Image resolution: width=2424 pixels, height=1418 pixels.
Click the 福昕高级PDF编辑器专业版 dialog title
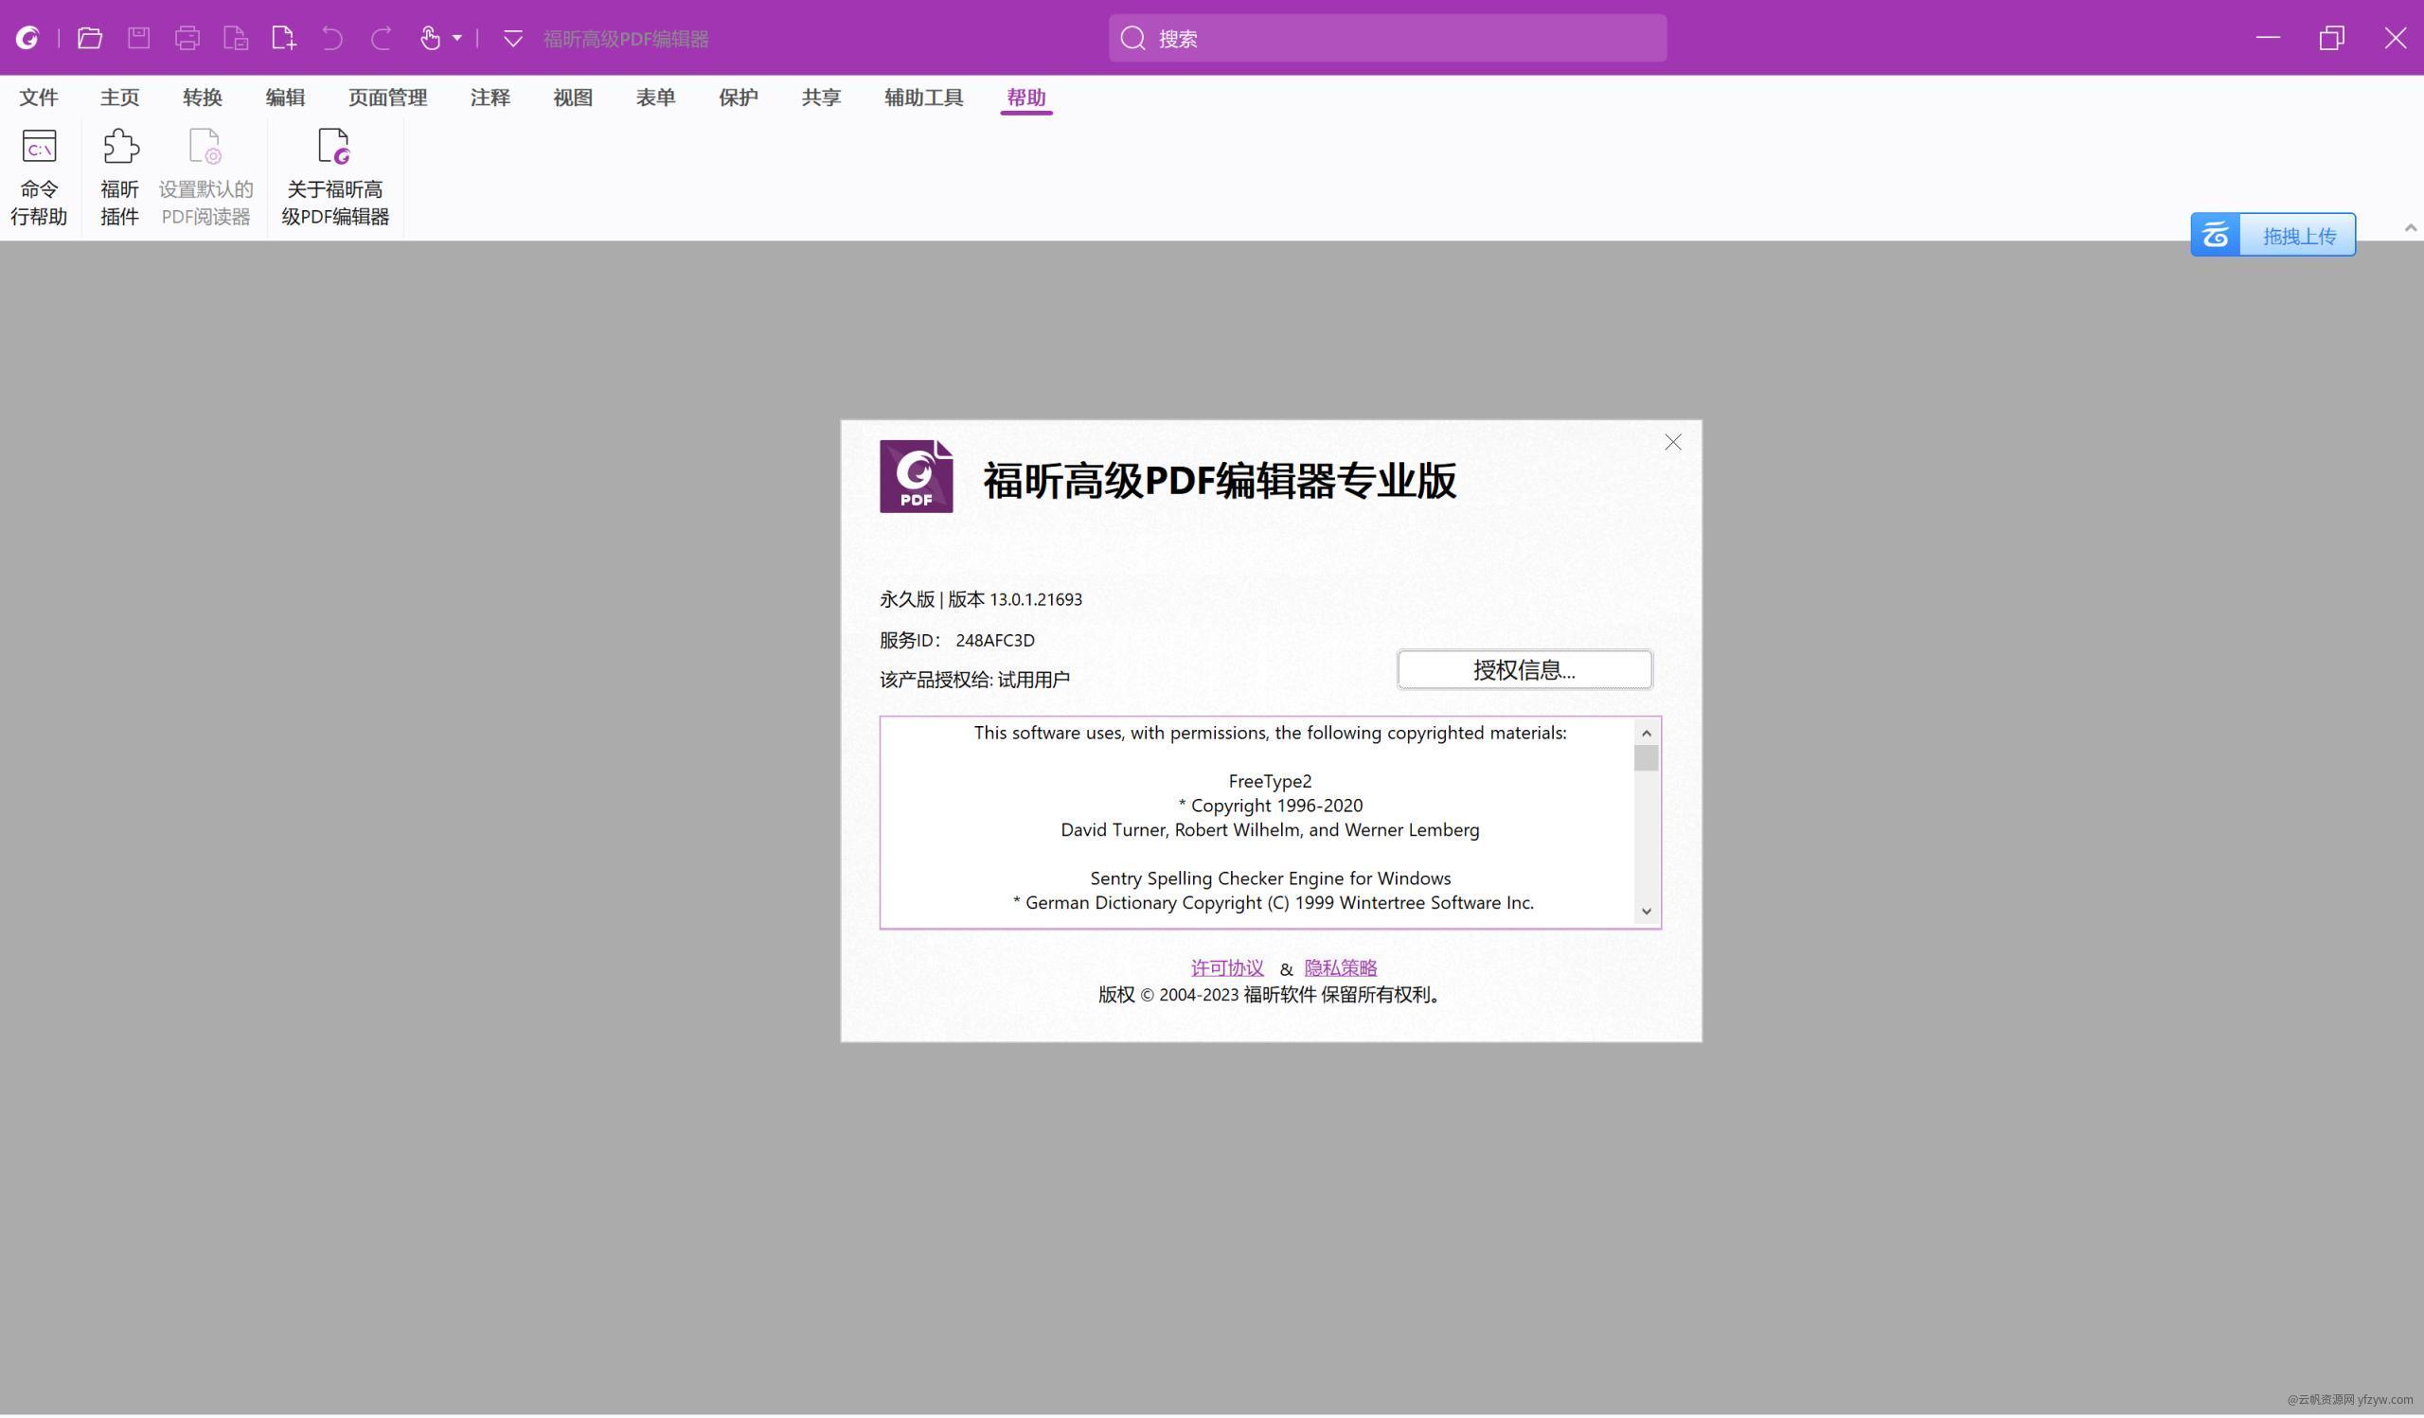(1219, 481)
